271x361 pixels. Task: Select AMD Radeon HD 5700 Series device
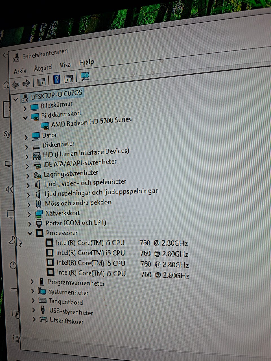click(91, 122)
